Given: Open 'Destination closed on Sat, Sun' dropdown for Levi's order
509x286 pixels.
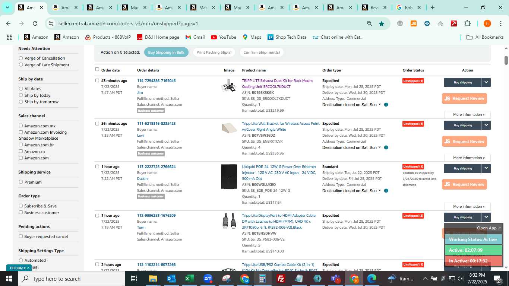Looking at the screenshot, I should (x=352, y=148).
